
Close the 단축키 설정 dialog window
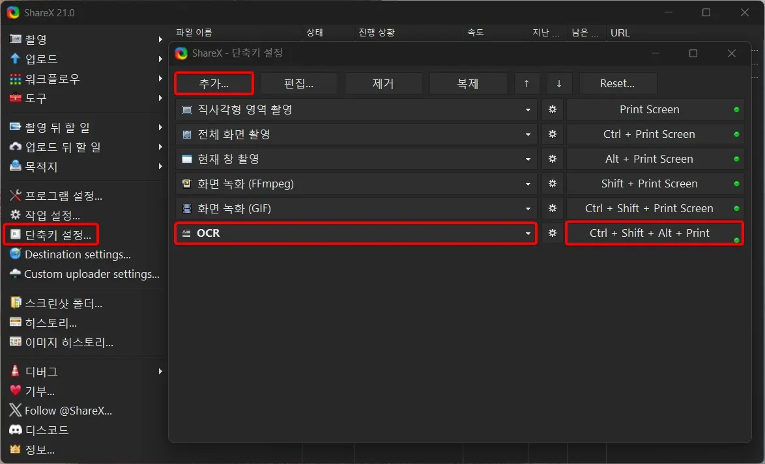pyautogui.click(x=731, y=53)
